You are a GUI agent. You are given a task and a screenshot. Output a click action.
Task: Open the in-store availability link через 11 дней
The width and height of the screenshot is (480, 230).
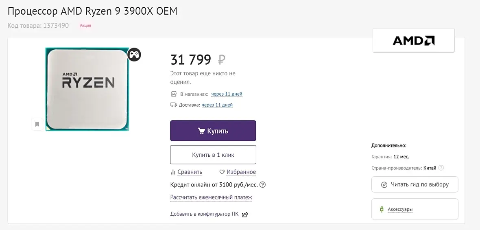227,94
